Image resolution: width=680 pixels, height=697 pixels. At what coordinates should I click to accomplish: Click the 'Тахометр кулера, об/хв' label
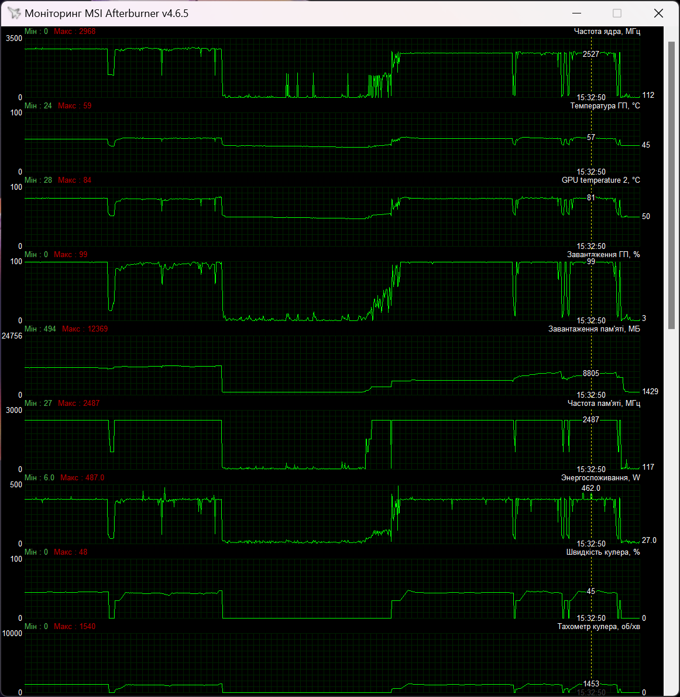[x=599, y=626]
